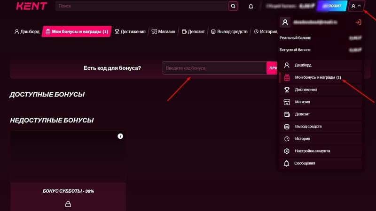Click the lock icon on Saturday bonus

(x=68, y=204)
